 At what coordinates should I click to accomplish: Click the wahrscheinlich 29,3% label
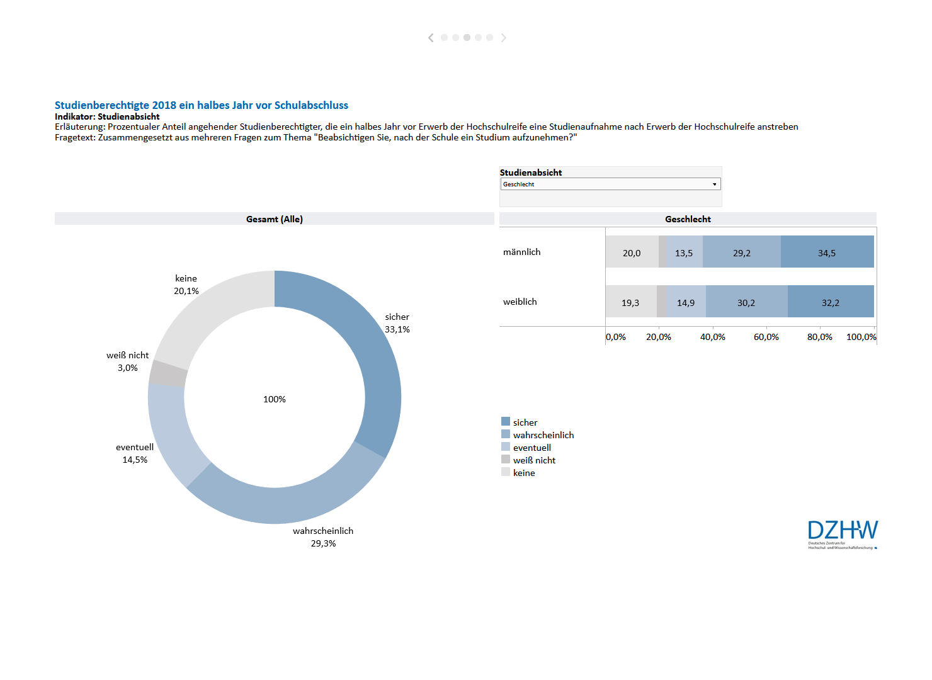(x=323, y=537)
